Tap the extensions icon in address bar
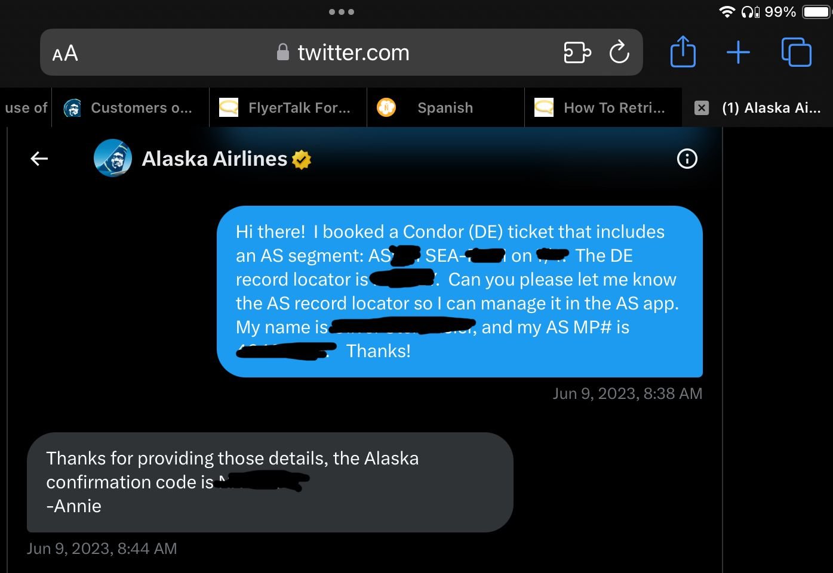Image resolution: width=833 pixels, height=573 pixels. click(x=577, y=52)
